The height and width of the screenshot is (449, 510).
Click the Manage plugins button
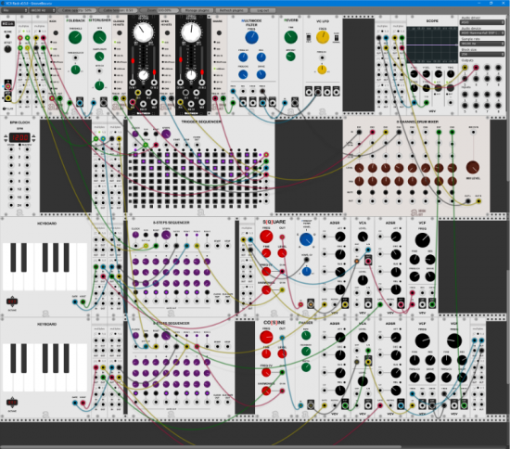198,10
